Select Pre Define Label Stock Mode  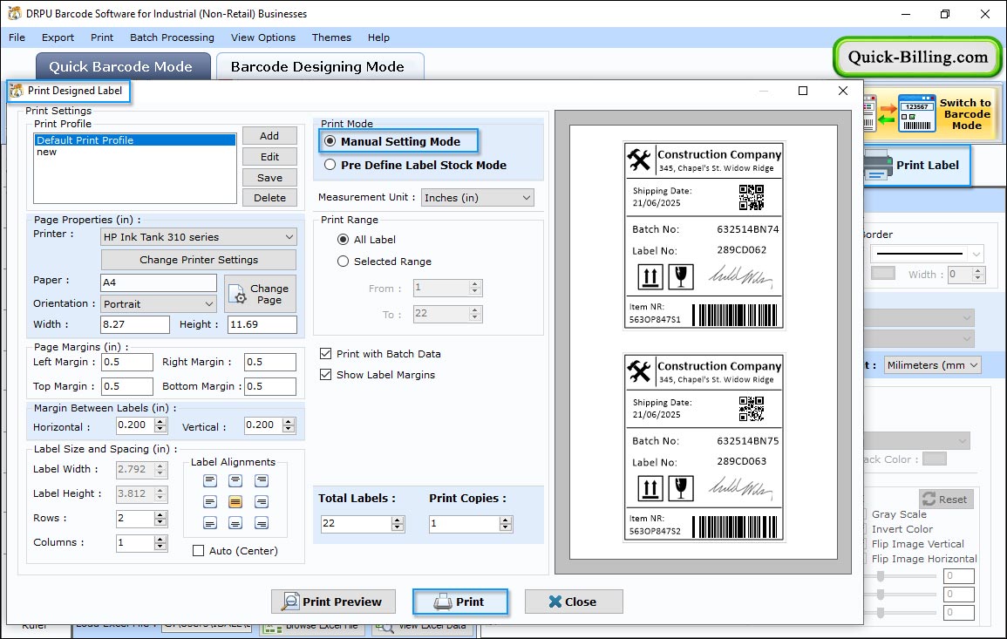(x=330, y=165)
